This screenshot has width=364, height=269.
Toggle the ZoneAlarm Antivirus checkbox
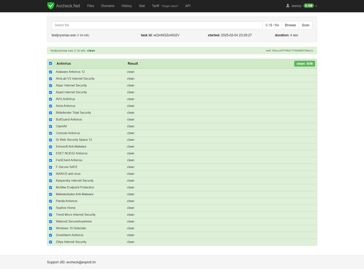(x=51, y=235)
